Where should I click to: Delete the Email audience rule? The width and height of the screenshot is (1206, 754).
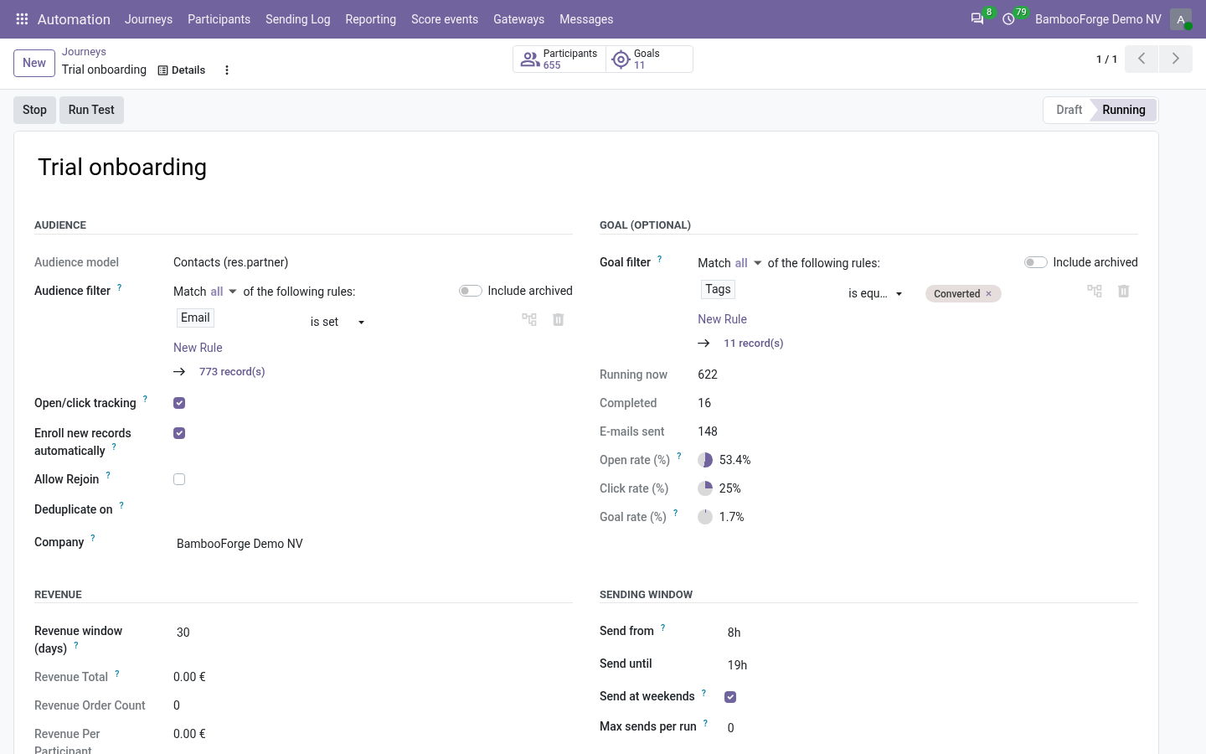click(x=559, y=319)
